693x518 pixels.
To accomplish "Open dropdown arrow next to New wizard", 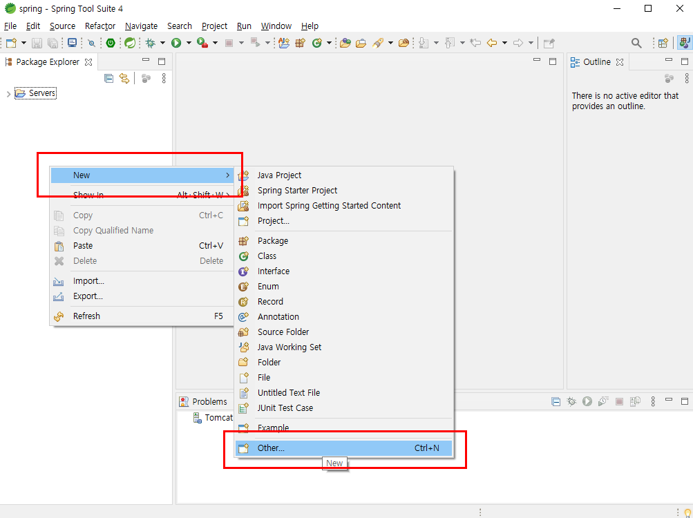I will (24, 43).
